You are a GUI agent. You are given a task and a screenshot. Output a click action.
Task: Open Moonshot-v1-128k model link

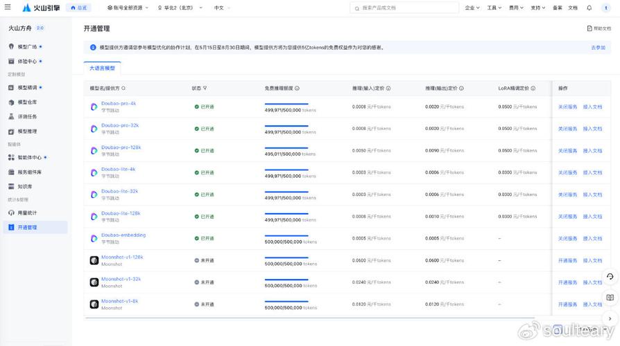122,257
